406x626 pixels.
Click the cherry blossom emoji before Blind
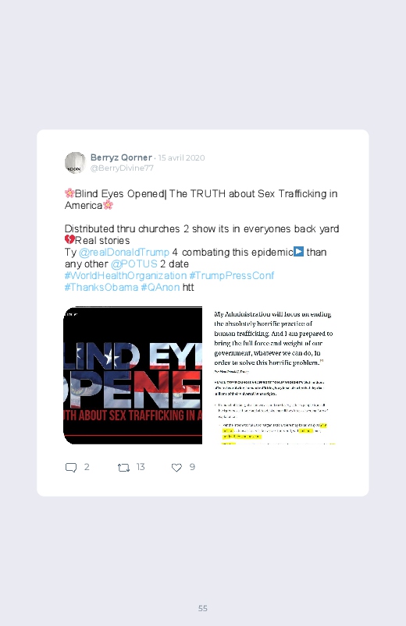point(69,193)
